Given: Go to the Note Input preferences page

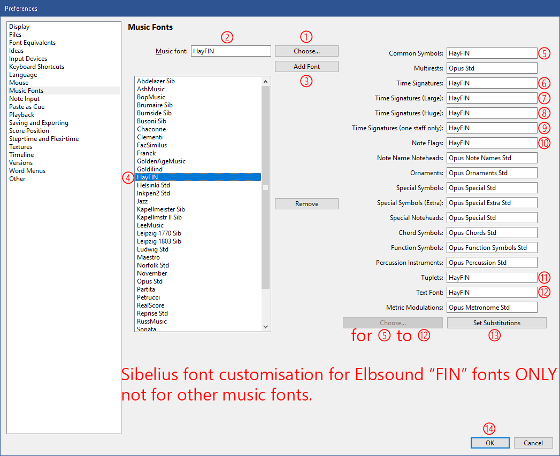Looking at the screenshot, I should click(x=25, y=99).
